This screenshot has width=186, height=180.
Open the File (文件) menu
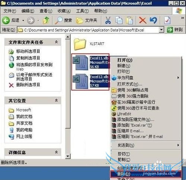(10, 11)
